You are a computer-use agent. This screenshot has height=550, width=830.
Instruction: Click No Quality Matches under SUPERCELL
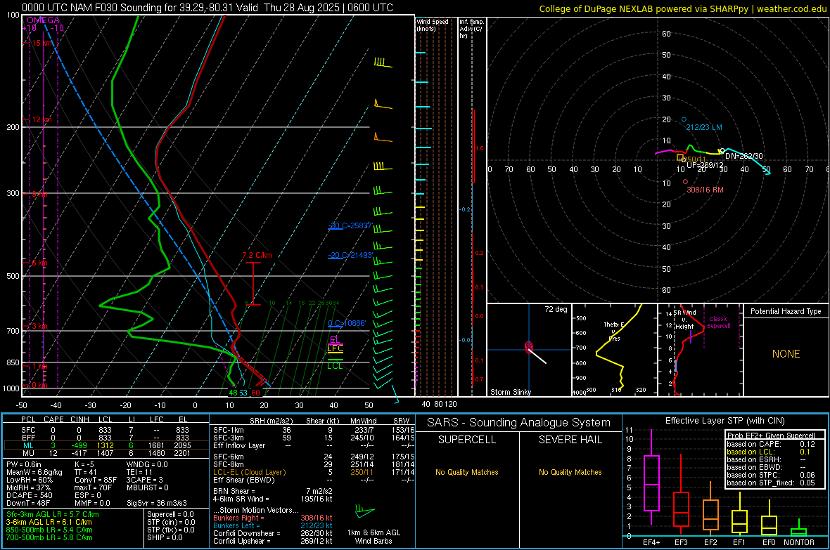pyautogui.click(x=467, y=472)
